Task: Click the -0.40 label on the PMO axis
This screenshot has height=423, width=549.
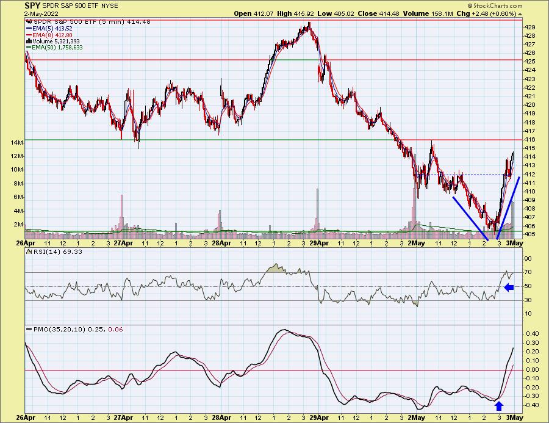Action: [531, 405]
